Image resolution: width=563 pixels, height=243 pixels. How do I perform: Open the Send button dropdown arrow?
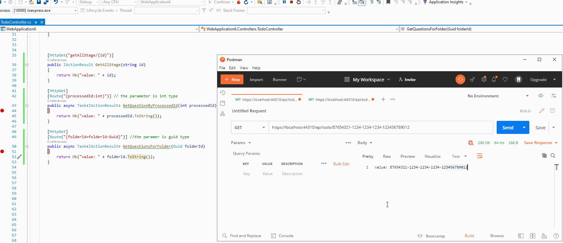point(524,127)
